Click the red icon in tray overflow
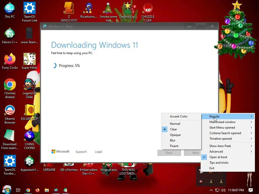The image size is (259, 194). pos(201,181)
